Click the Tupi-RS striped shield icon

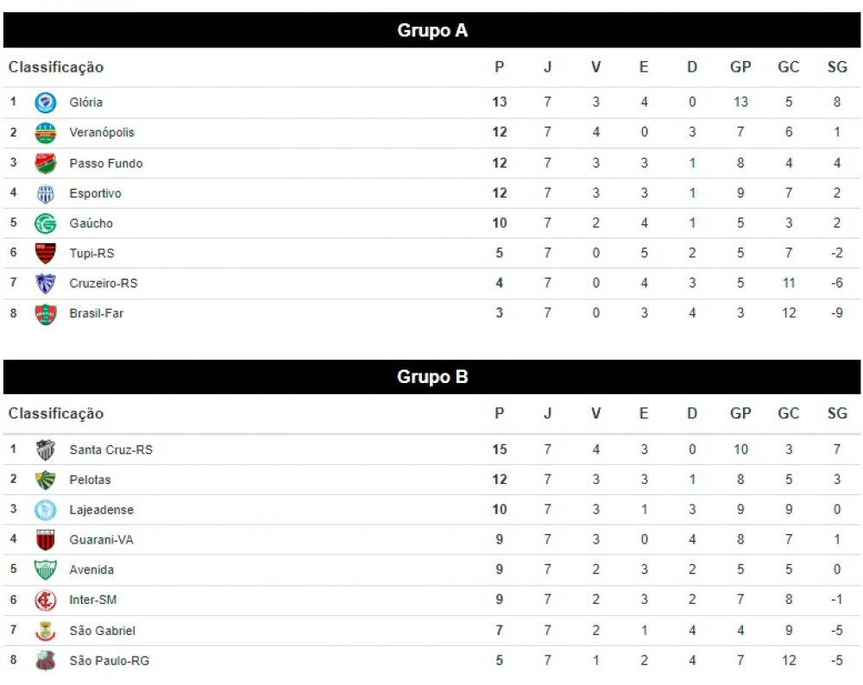pyautogui.click(x=45, y=253)
